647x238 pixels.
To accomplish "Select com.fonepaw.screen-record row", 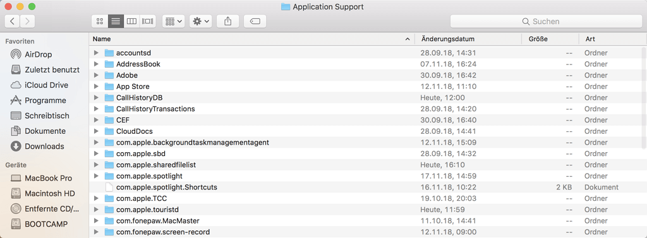I will pyautogui.click(x=368, y=232).
